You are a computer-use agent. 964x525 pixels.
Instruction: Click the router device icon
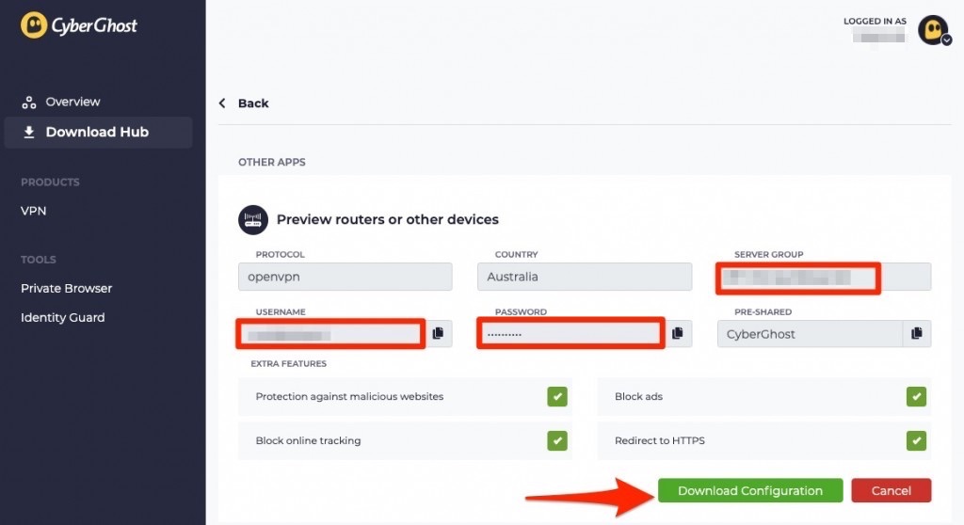(x=252, y=219)
